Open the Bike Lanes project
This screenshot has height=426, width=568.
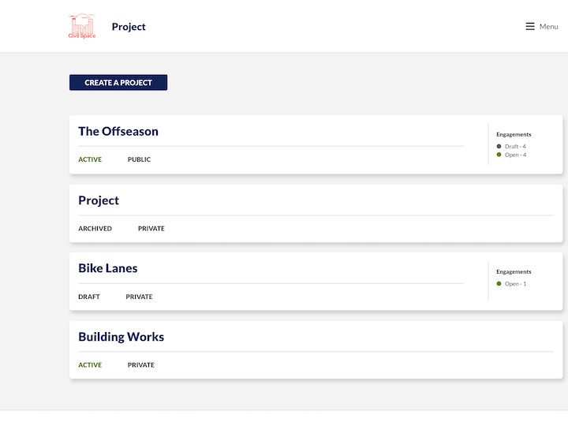(x=108, y=268)
